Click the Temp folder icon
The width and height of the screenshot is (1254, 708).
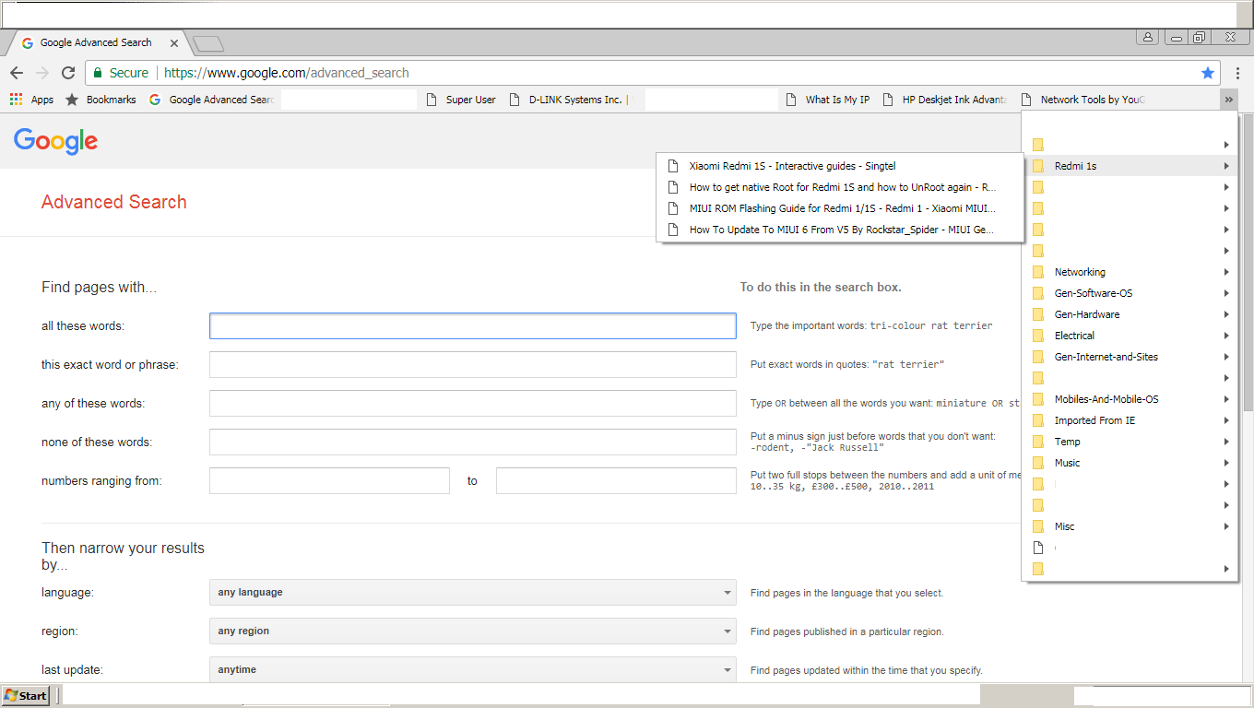tap(1037, 442)
